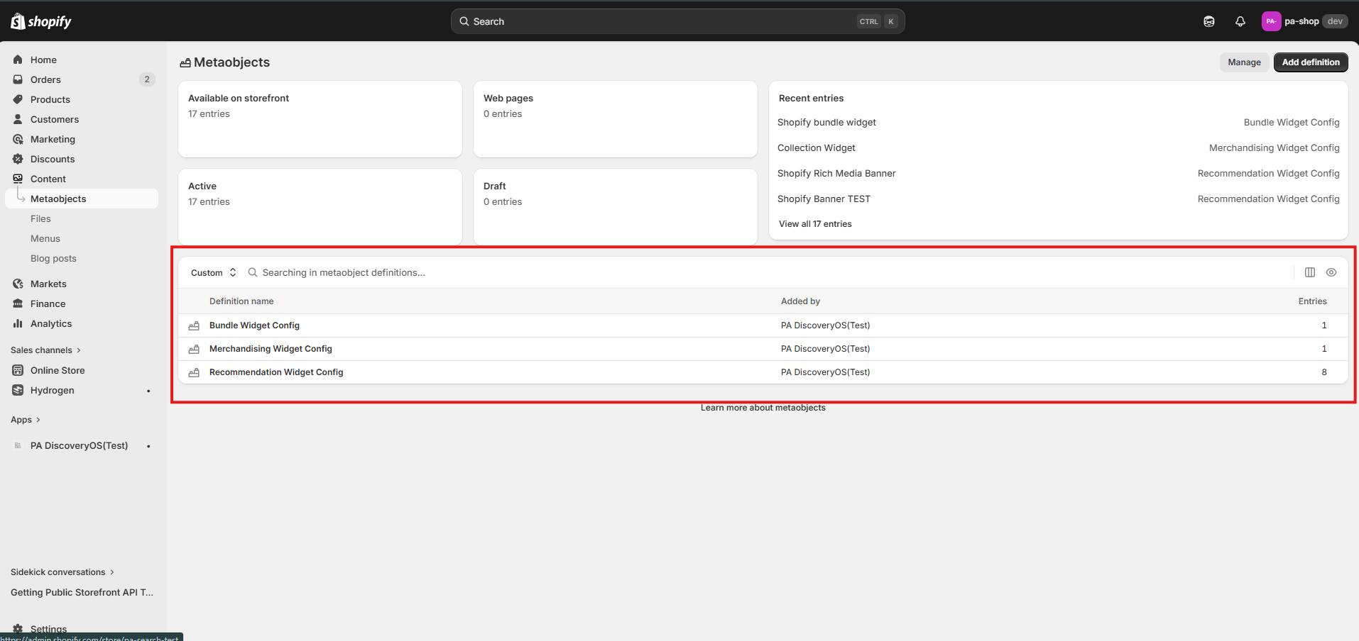Screen dimensions: 1359x641
Task: Click the Discounts badge icon
Action: [18, 159]
